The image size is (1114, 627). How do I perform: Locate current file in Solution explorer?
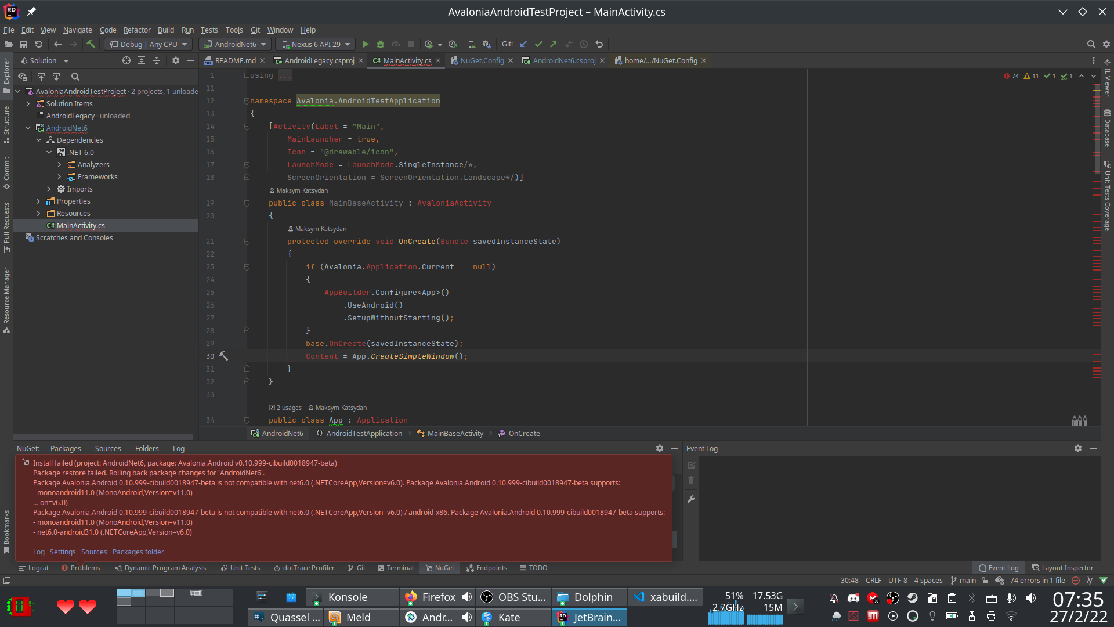tap(126, 60)
